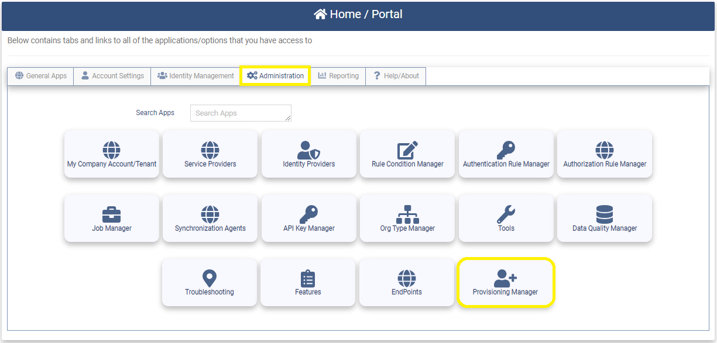Open the Org Type Manager tile
This screenshot has width=717, height=343.
coord(407,219)
